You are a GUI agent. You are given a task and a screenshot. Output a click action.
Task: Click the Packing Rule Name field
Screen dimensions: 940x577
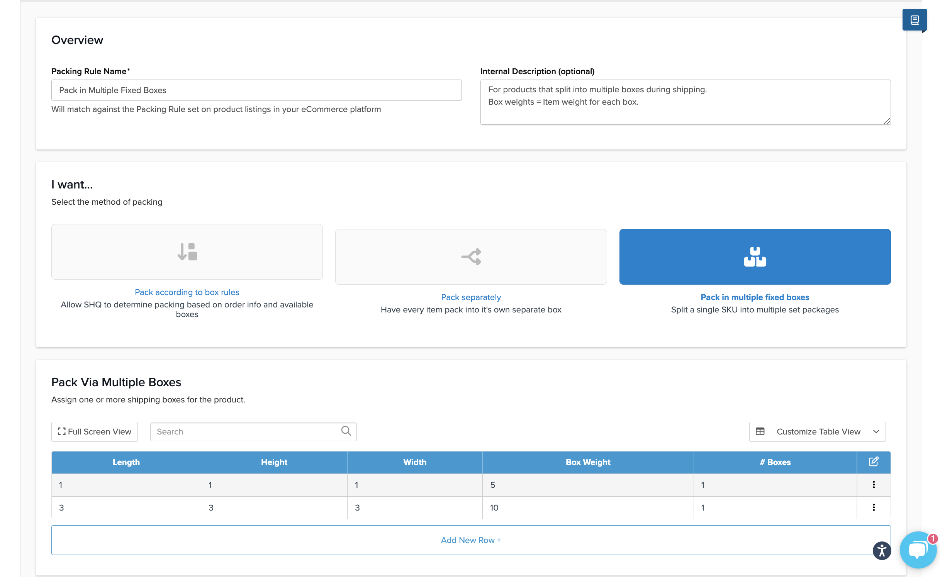256,90
